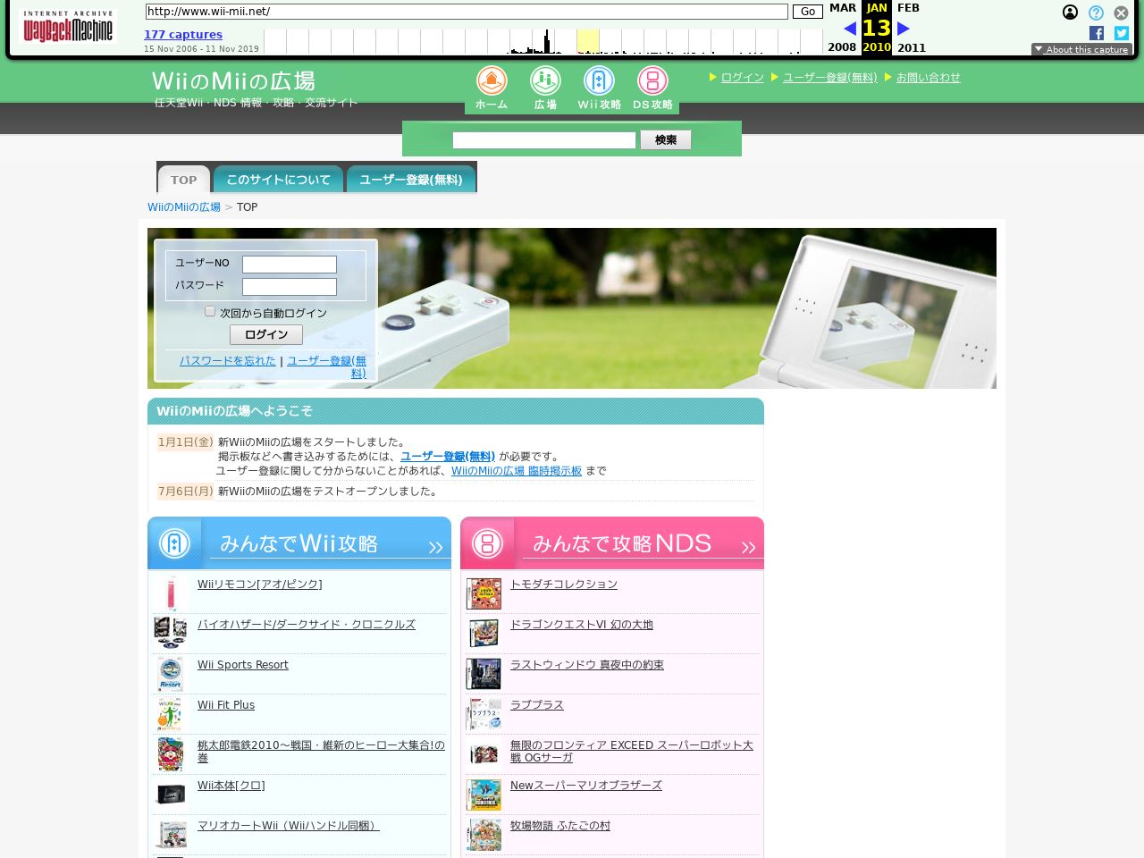This screenshot has width=1144, height=858.
Task: Open the Wii攻略 icon in header
Action: [x=599, y=88]
